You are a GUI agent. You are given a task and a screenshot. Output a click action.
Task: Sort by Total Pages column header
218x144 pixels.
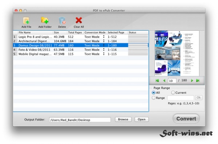click(75, 32)
